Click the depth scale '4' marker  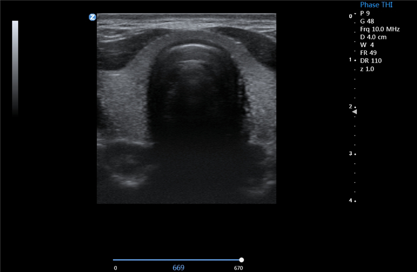click(x=350, y=200)
